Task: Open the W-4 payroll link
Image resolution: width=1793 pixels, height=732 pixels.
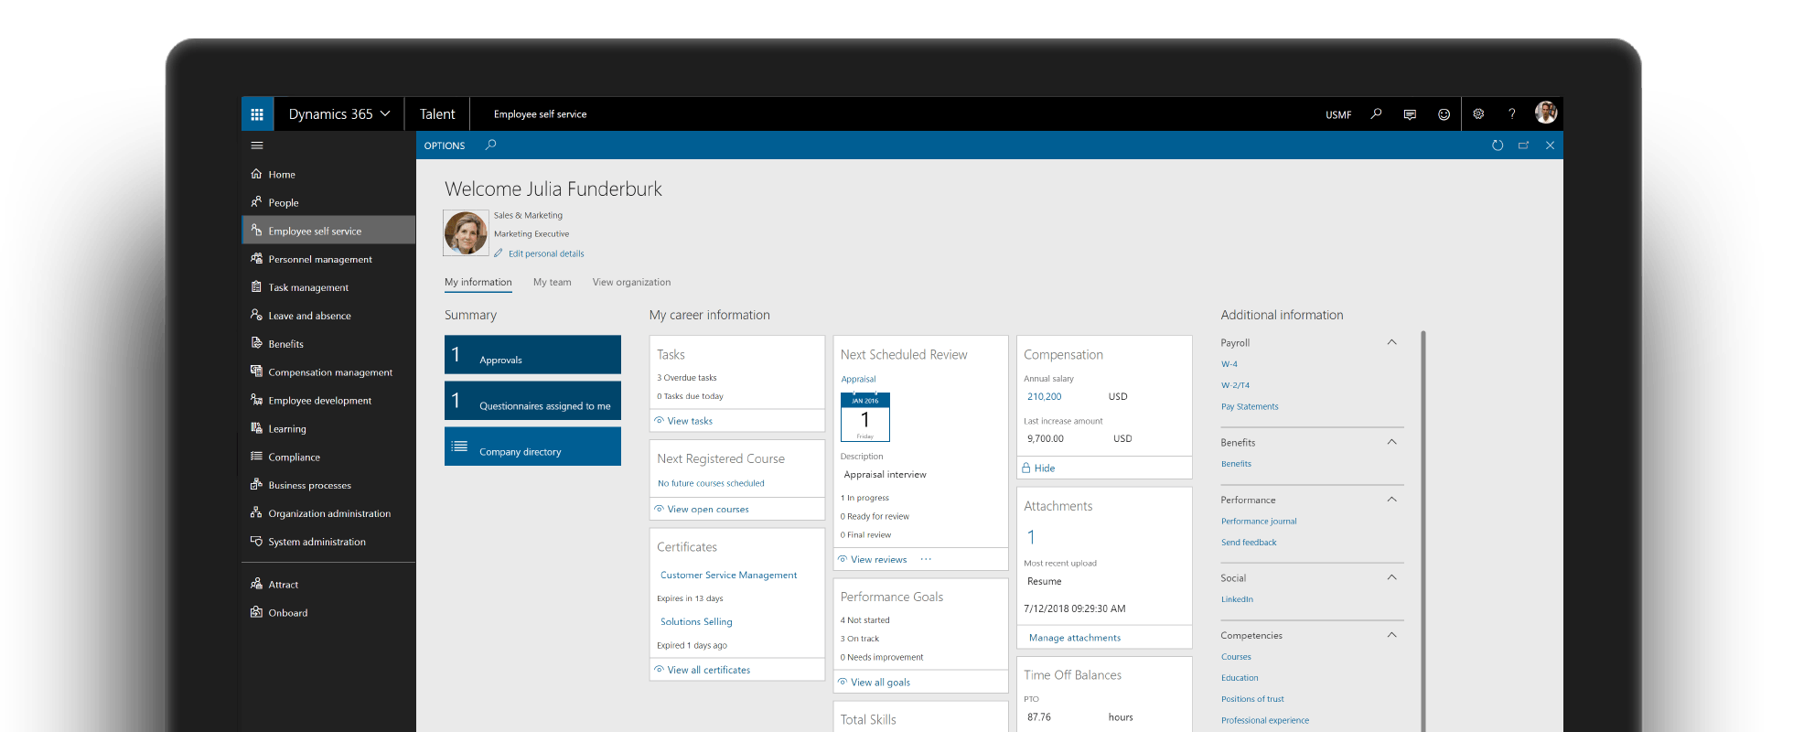Action: [1229, 364]
